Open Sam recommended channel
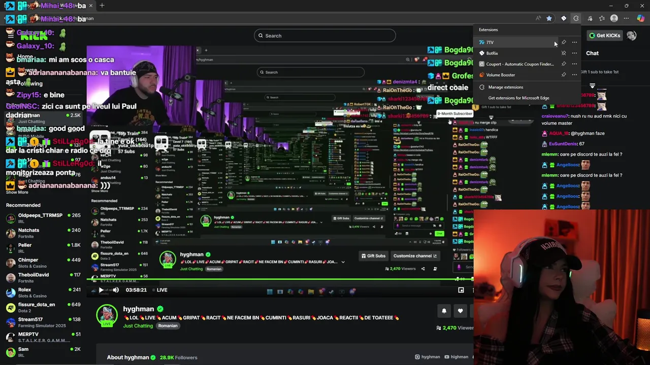This screenshot has height=365, width=650. [43, 352]
